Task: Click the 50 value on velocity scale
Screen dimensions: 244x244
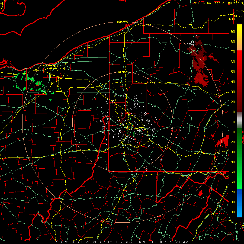Action: [x=233, y=72]
